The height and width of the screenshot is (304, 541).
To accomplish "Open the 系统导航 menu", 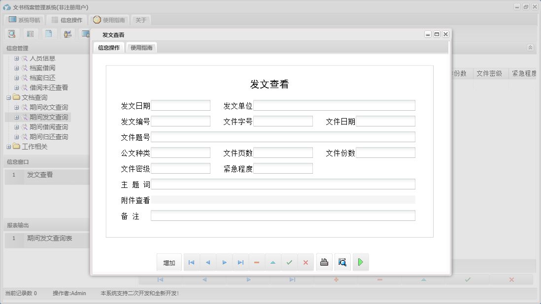I will (24, 20).
